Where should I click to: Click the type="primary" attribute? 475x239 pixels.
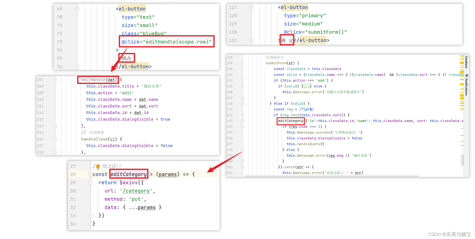pos(305,15)
